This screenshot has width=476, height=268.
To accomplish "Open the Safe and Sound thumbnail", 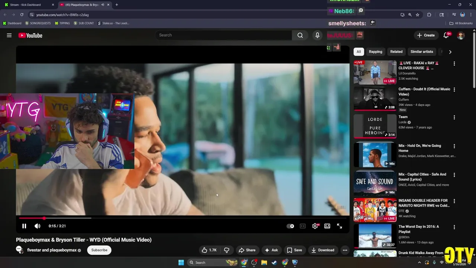I will 375,183.
